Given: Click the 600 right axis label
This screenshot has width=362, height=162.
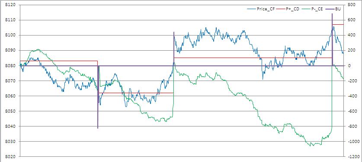Looking at the screenshot, I should 351,20.
